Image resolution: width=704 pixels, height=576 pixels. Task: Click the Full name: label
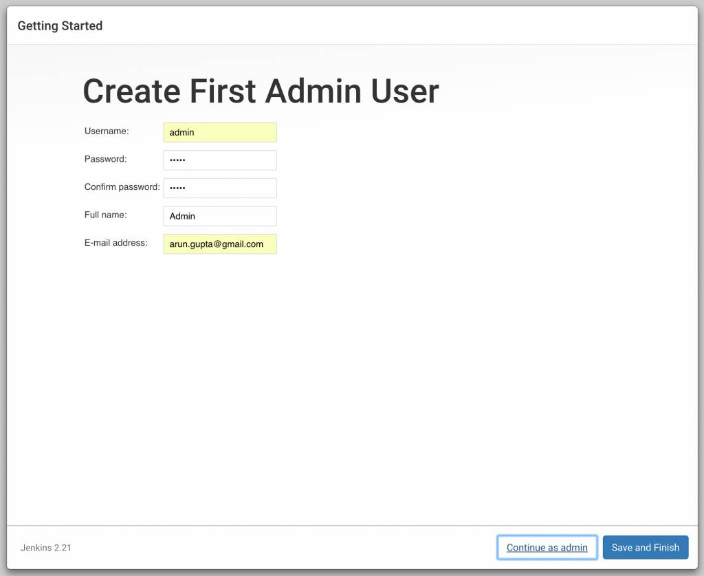(105, 215)
